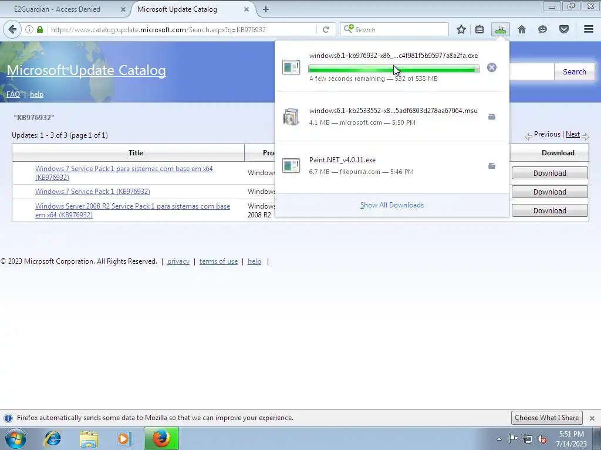Click the catalog Search button
Screen dimensions: 601x450
[574, 71]
